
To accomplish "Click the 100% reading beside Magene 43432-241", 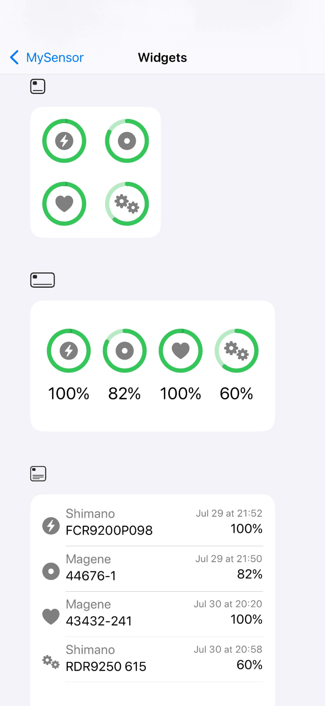I will click(247, 619).
